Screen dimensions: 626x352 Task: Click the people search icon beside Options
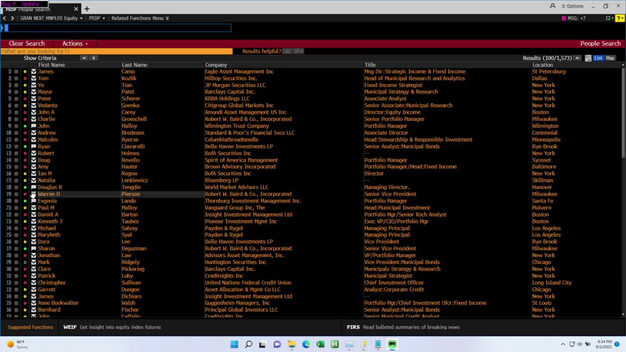click(553, 6)
